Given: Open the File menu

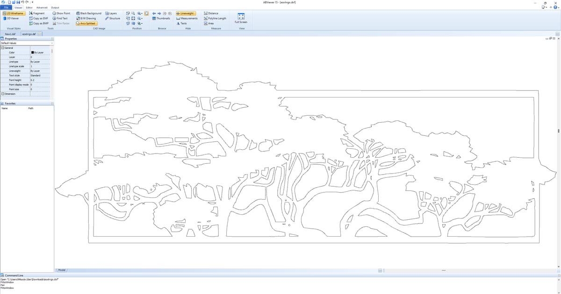Looking at the screenshot, I should coord(6,7).
